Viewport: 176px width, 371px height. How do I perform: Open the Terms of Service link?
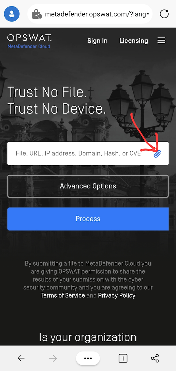pos(63,295)
